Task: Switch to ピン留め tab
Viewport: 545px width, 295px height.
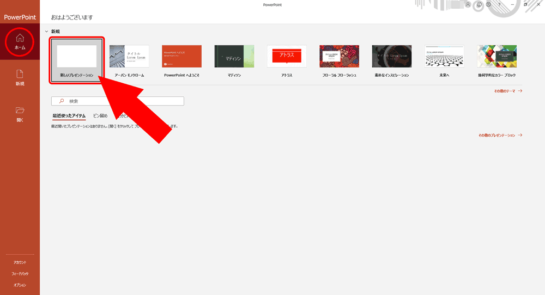Action: tap(100, 116)
